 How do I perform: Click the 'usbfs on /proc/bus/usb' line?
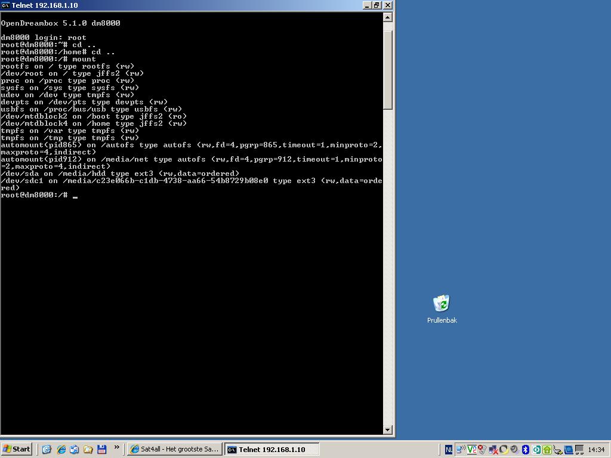click(x=91, y=110)
